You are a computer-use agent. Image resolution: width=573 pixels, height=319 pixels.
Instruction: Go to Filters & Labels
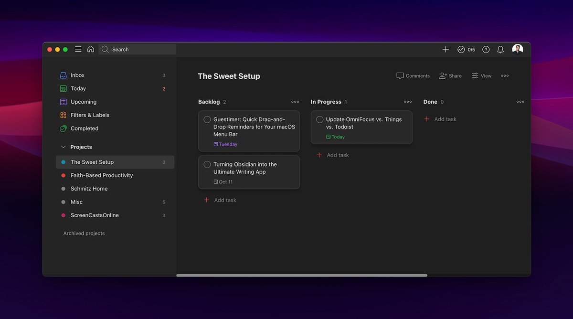coord(90,115)
